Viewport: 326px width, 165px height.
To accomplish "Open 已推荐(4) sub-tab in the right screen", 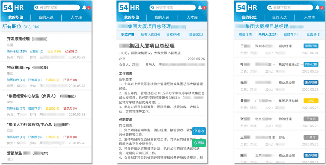I will [291, 34].
